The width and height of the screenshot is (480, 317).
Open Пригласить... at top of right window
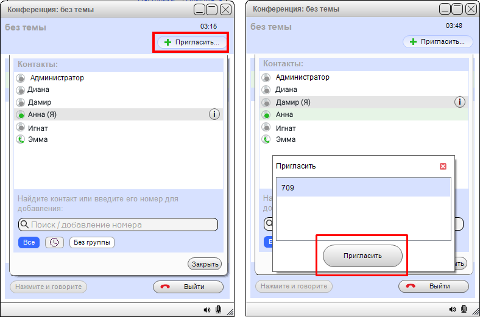point(437,42)
